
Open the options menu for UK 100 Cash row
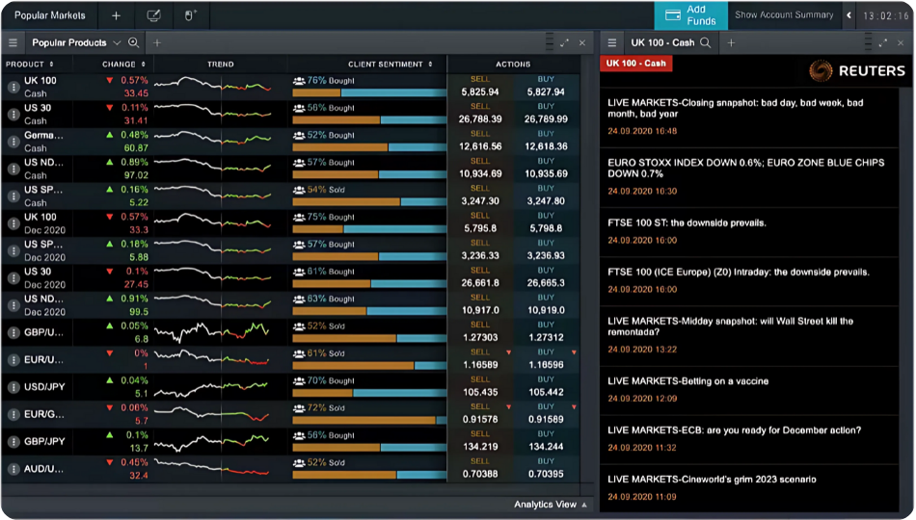(x=13, y=87)
